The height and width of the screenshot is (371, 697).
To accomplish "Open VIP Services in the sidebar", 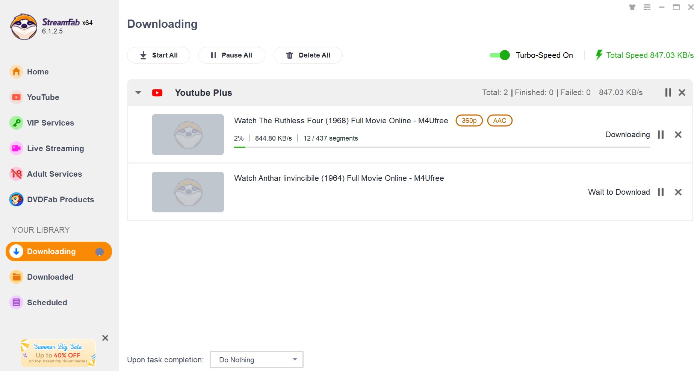I will 50,123.
